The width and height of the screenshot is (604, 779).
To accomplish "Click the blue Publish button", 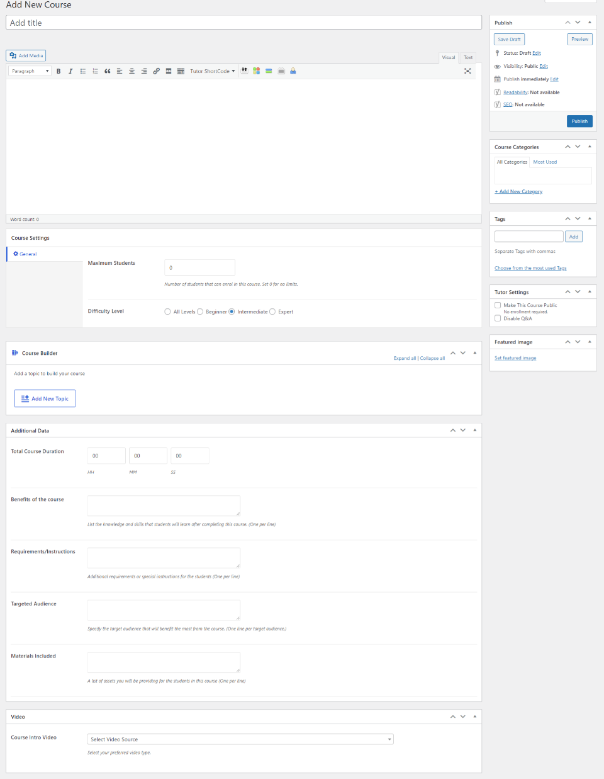I will click(579, 121).
